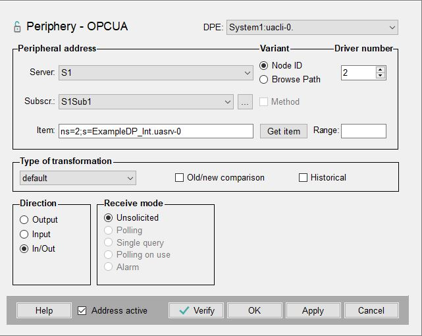Set direction to Input
The width and height of the screenshot is (422, 336).
pyautogui.click(x=24, y=235)
